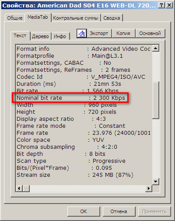Select the 'Formatsettings, ReFrames' line
Viewport: 175px width, 221px height.
73,70
